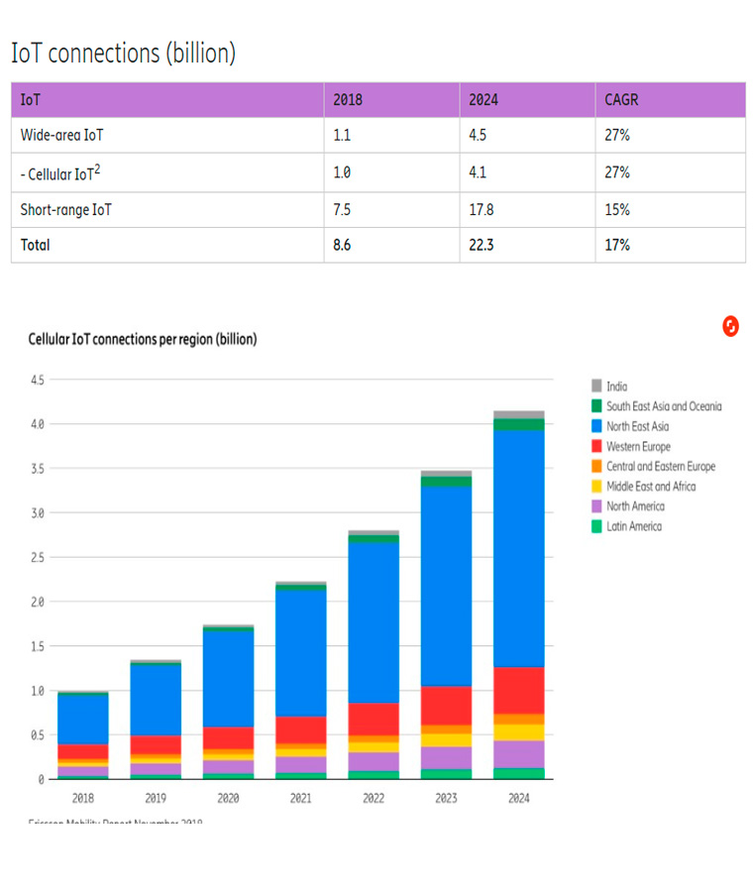Click the Central and Eastern Europe legend label

(660, 467)
